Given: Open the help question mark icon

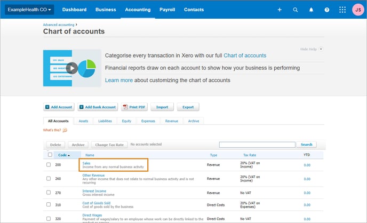Looking at the screenshot, I should 327,10.
